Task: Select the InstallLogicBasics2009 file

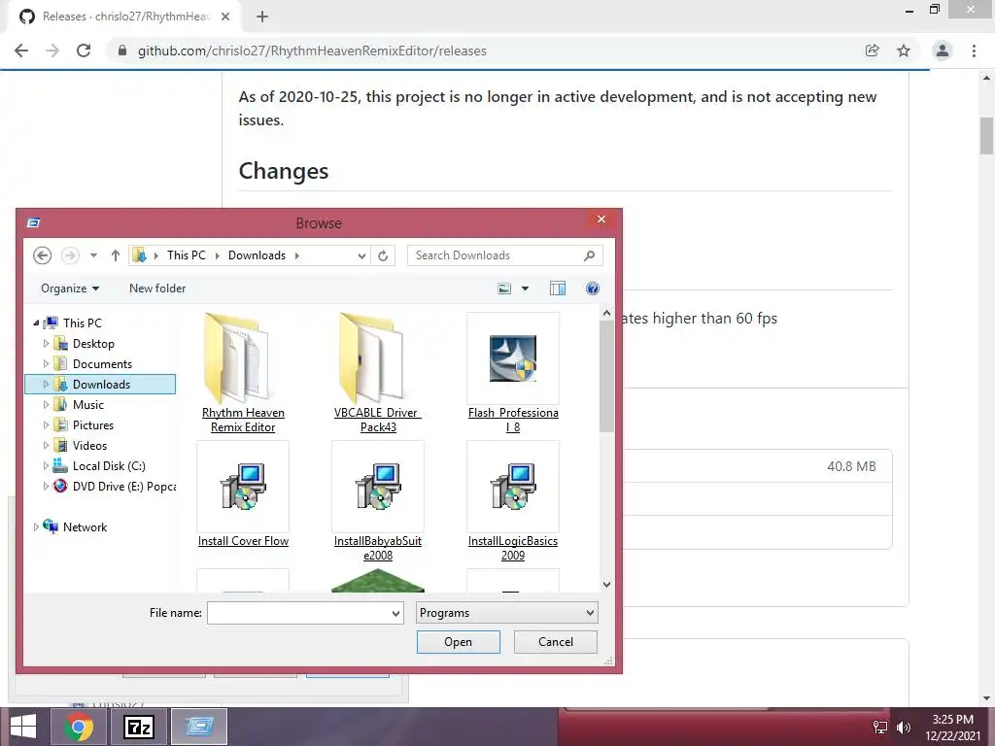Action: pos(513,501)
